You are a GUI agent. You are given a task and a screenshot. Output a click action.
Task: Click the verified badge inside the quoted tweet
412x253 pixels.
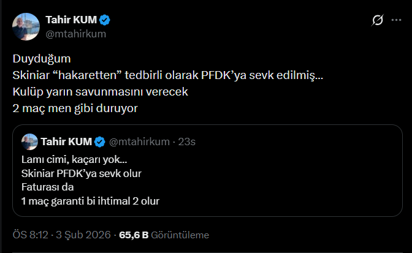click(98, 142)
